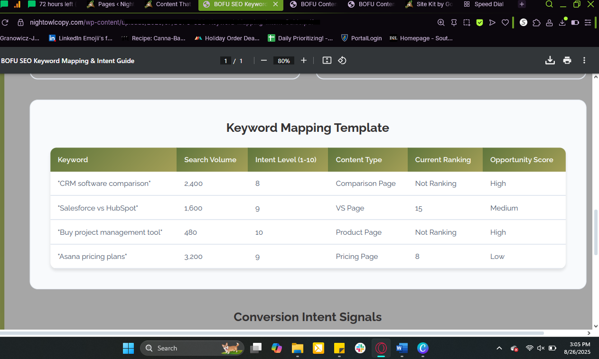The width and height of the screenshot is (599, 359).
Task: Switch to the Site Kit by Google tab
Action: click(x=429, y=5)
